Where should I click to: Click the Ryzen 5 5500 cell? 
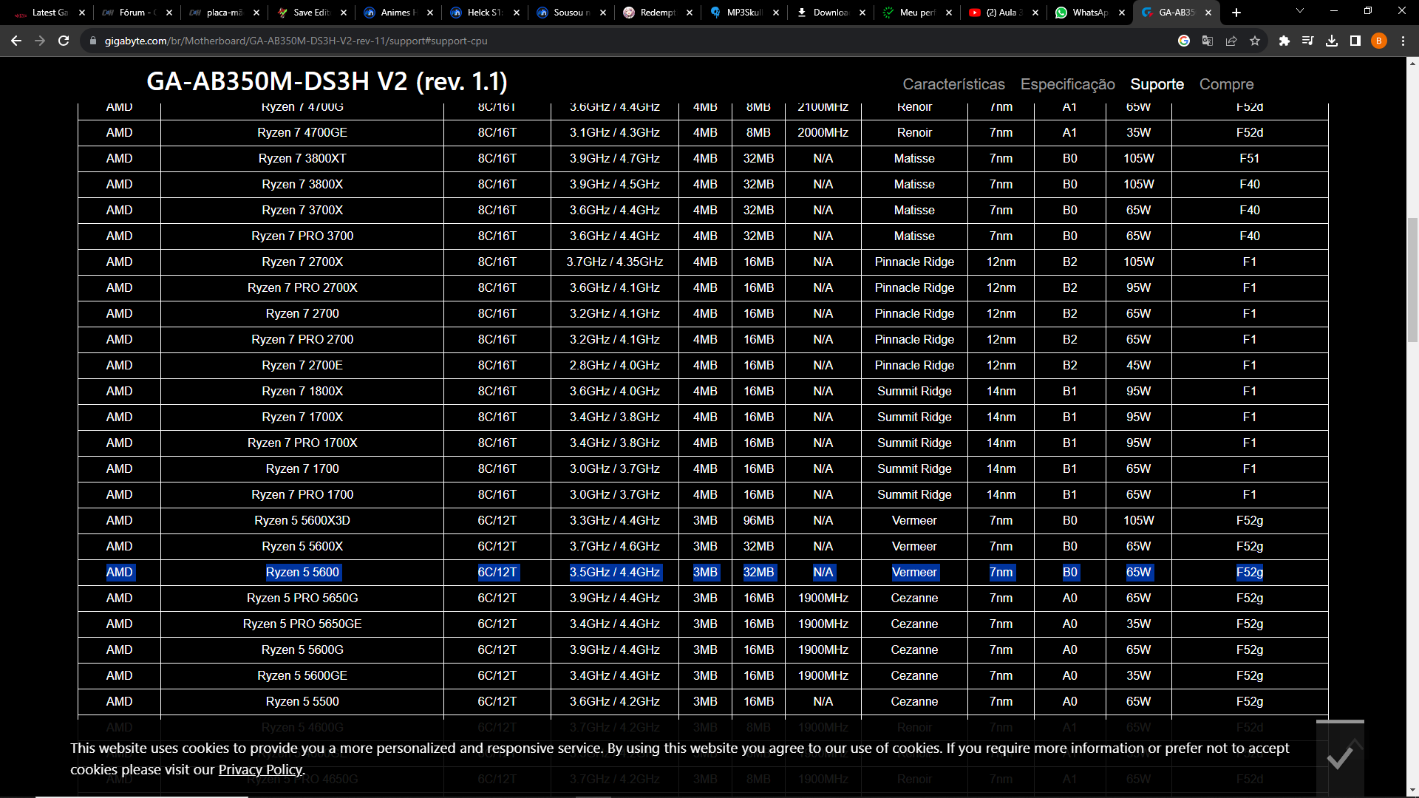point(302,701)
